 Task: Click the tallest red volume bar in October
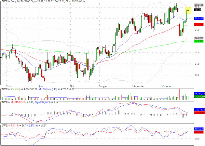pyautogui.click(x=179, y=94)
